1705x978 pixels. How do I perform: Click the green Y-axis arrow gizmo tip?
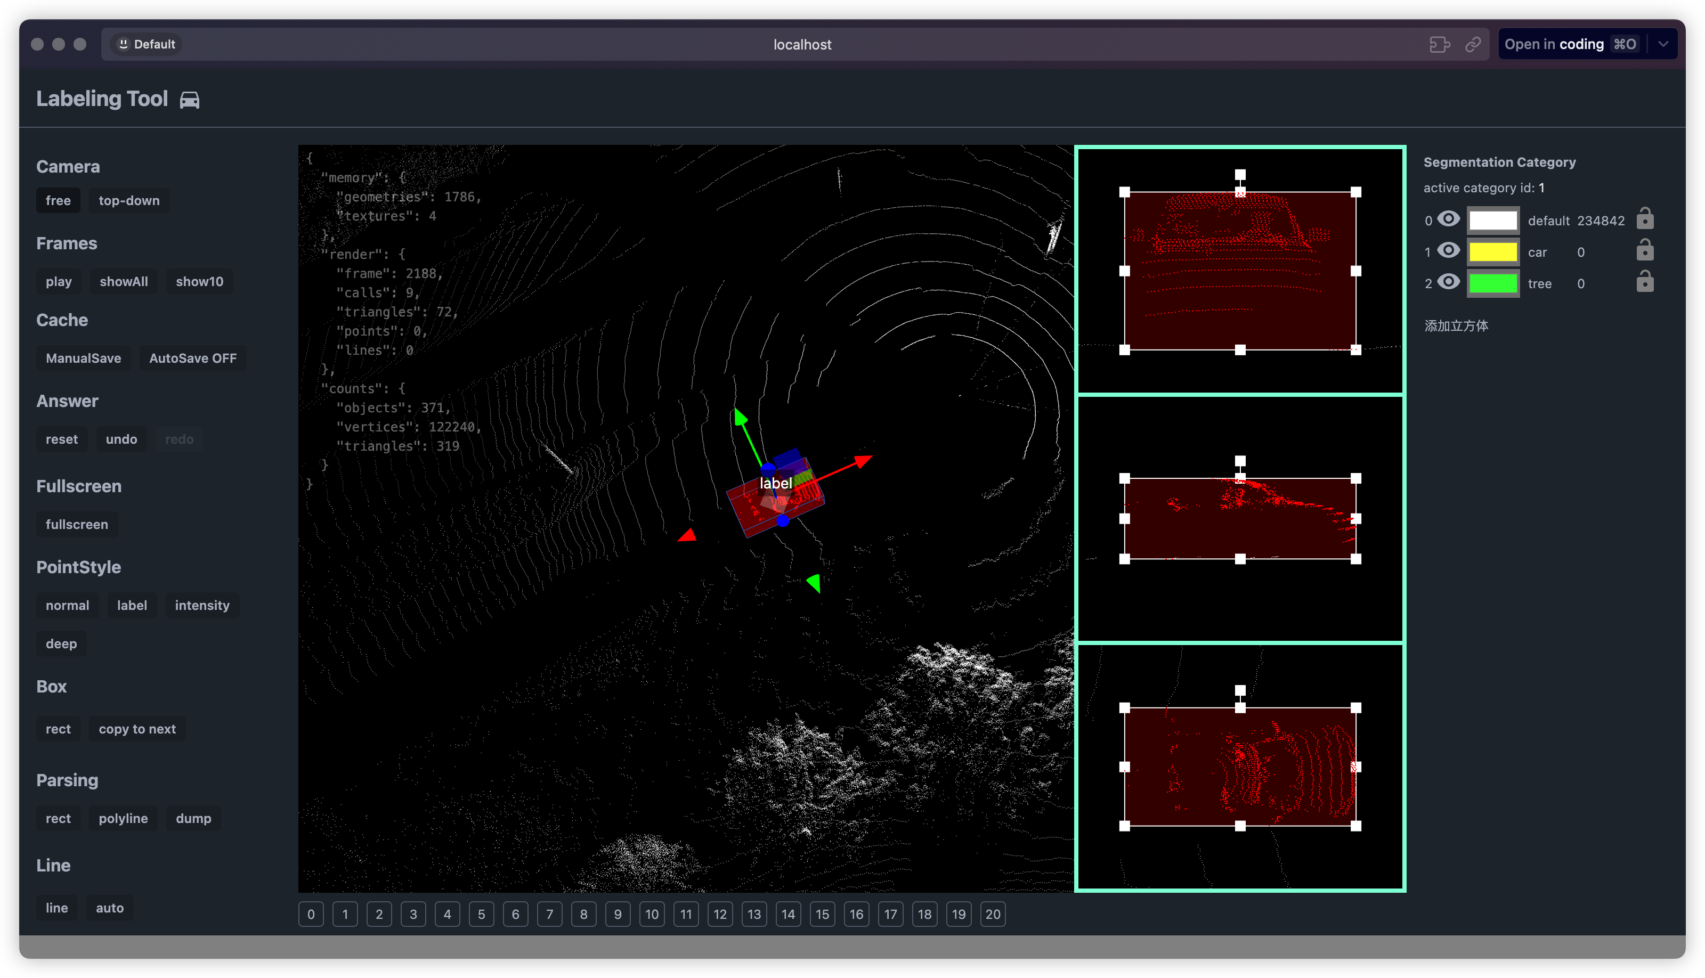740,417
